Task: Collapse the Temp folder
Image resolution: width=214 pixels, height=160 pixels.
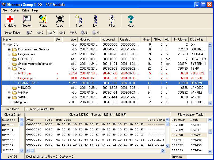Action: pyautogui.click(x=9, y=69)
